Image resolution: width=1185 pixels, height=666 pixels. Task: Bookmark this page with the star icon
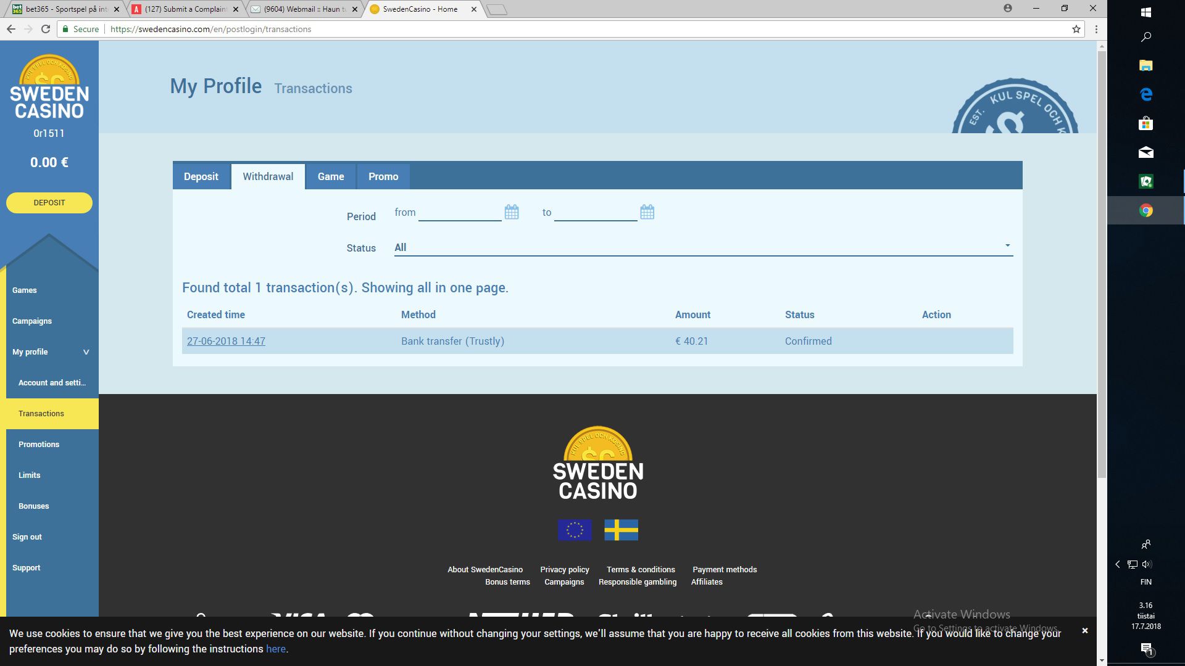tap(1076, 29)
